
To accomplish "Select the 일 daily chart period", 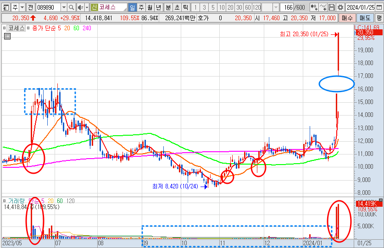I will tap(132, 8).
